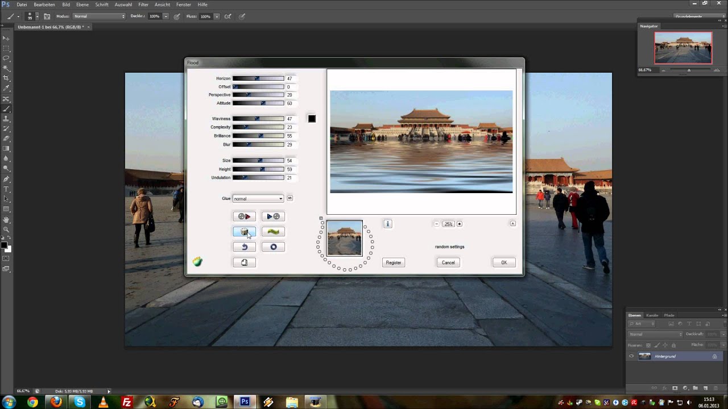Toggle airbrush mode in options bar

pos(228,16)
